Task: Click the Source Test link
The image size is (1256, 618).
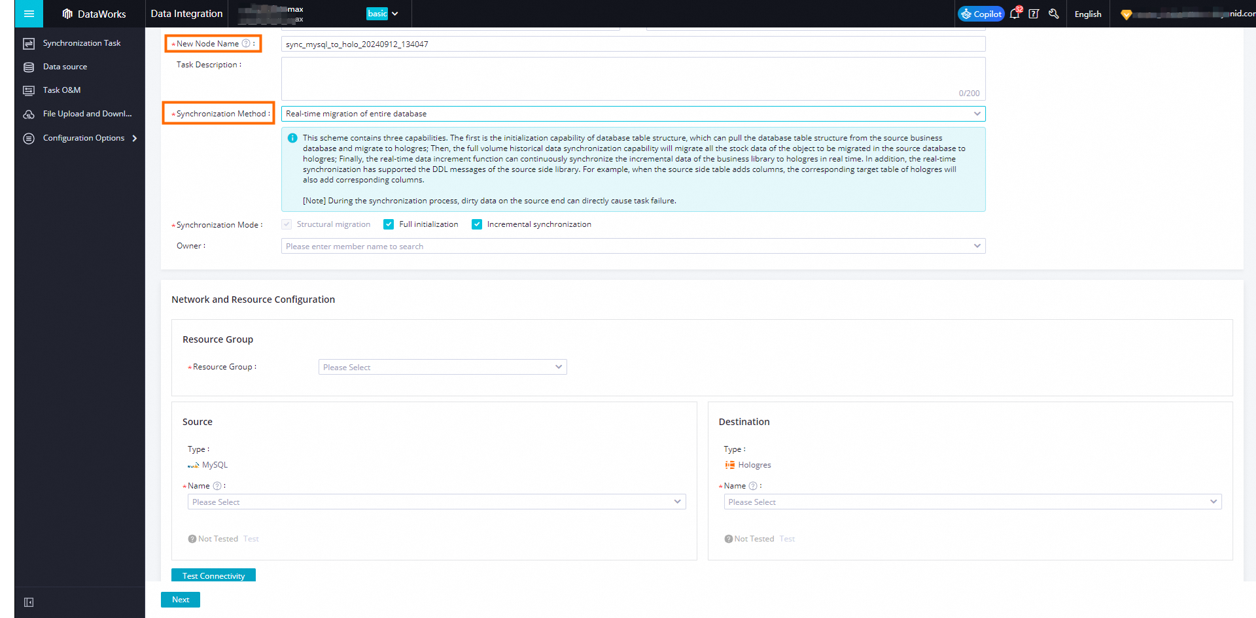Action: point(251,539)
